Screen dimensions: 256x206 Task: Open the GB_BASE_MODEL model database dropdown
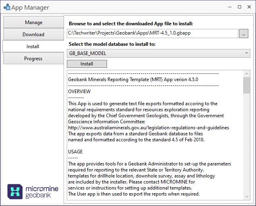coord(158,53)
